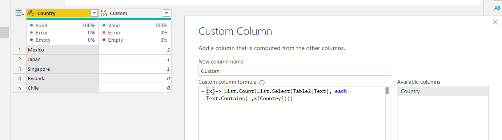Select the Country column header
Screen dimensions: 502x140
(x=62, y=13)
